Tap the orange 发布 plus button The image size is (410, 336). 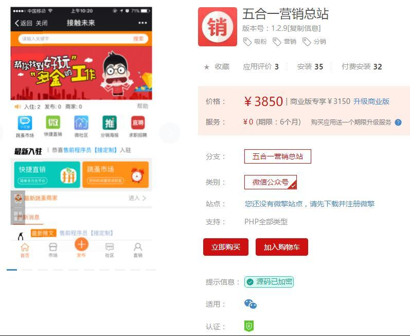tap(81, 245)
